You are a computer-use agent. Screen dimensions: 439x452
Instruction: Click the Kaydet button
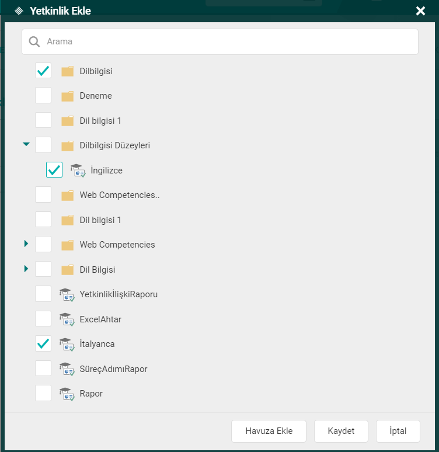point(341,431)
